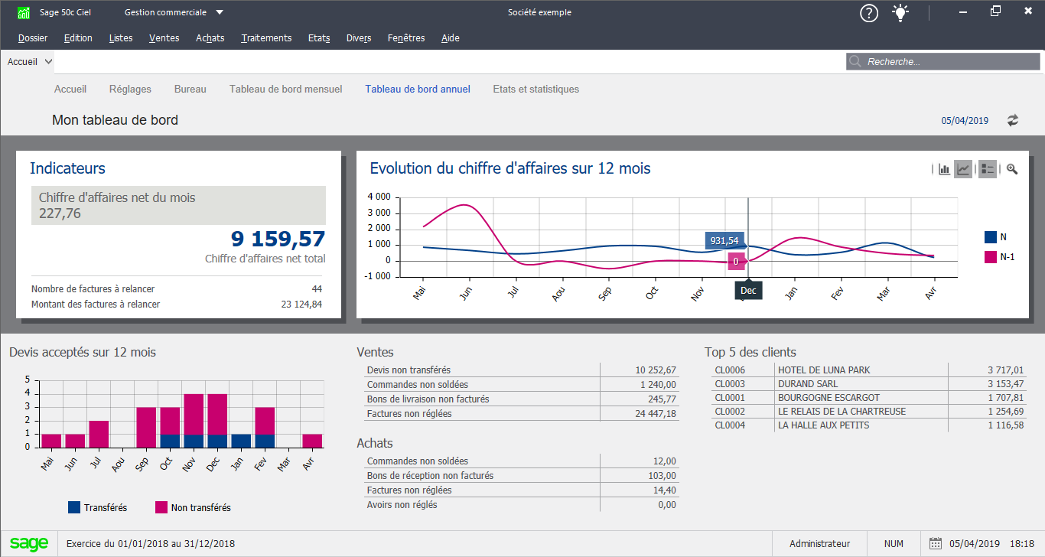The width and height of the screenshot is (1045, 557).
Task: Refresh the dashboard with the arrows icon
Action: coord(1013,120)
